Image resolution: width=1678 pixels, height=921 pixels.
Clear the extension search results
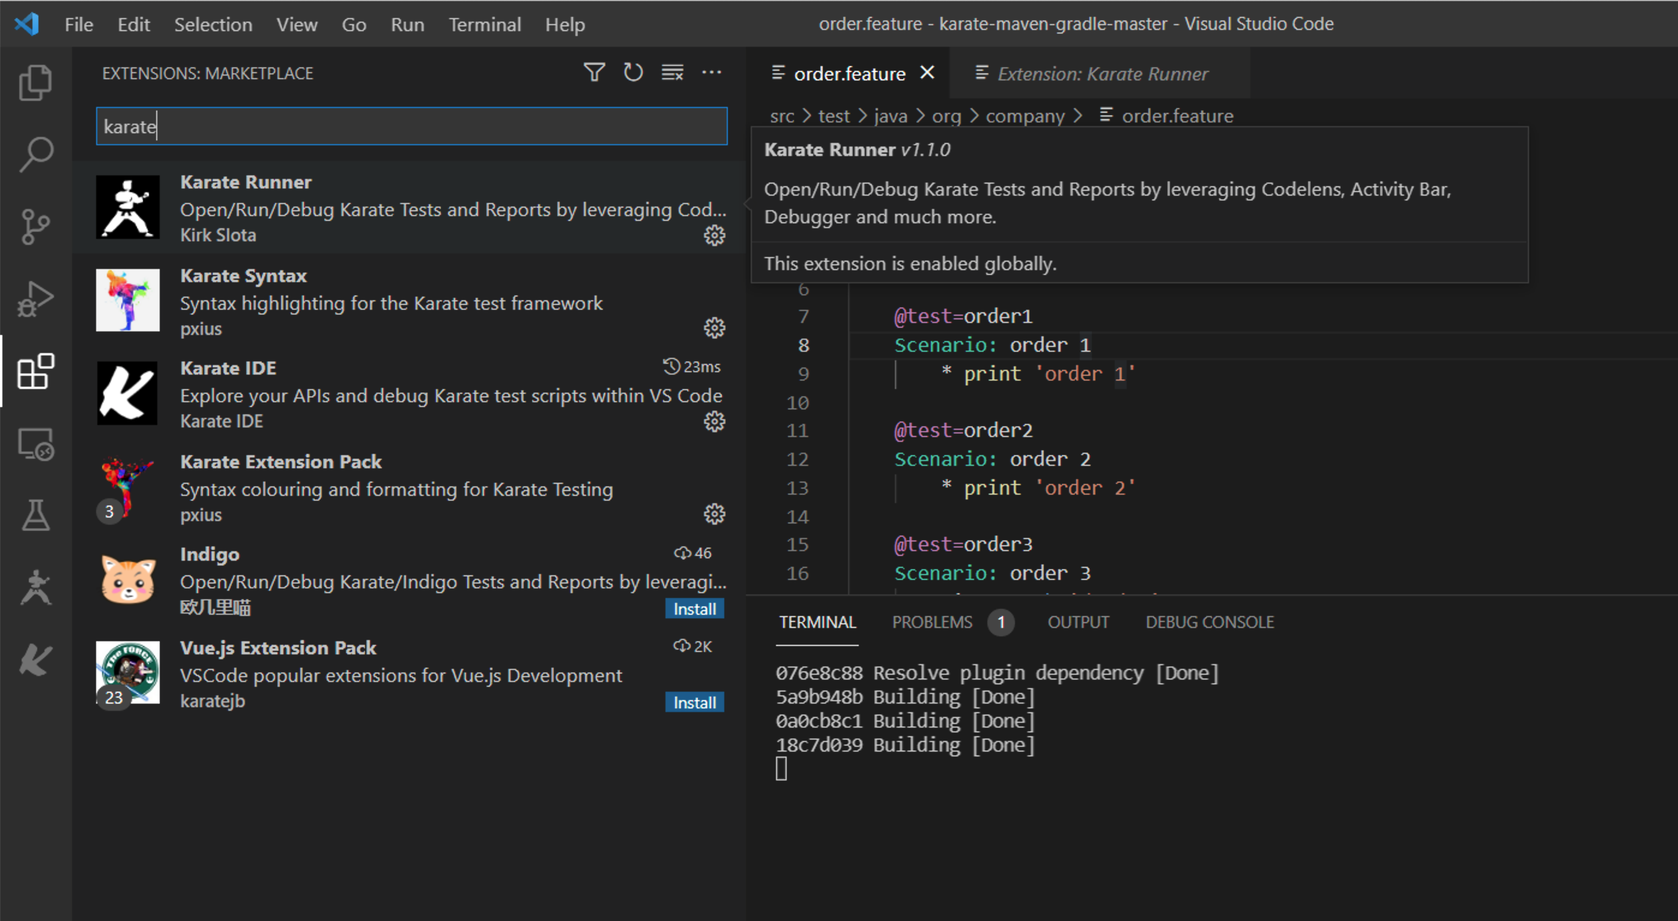[x=671, y=72]
